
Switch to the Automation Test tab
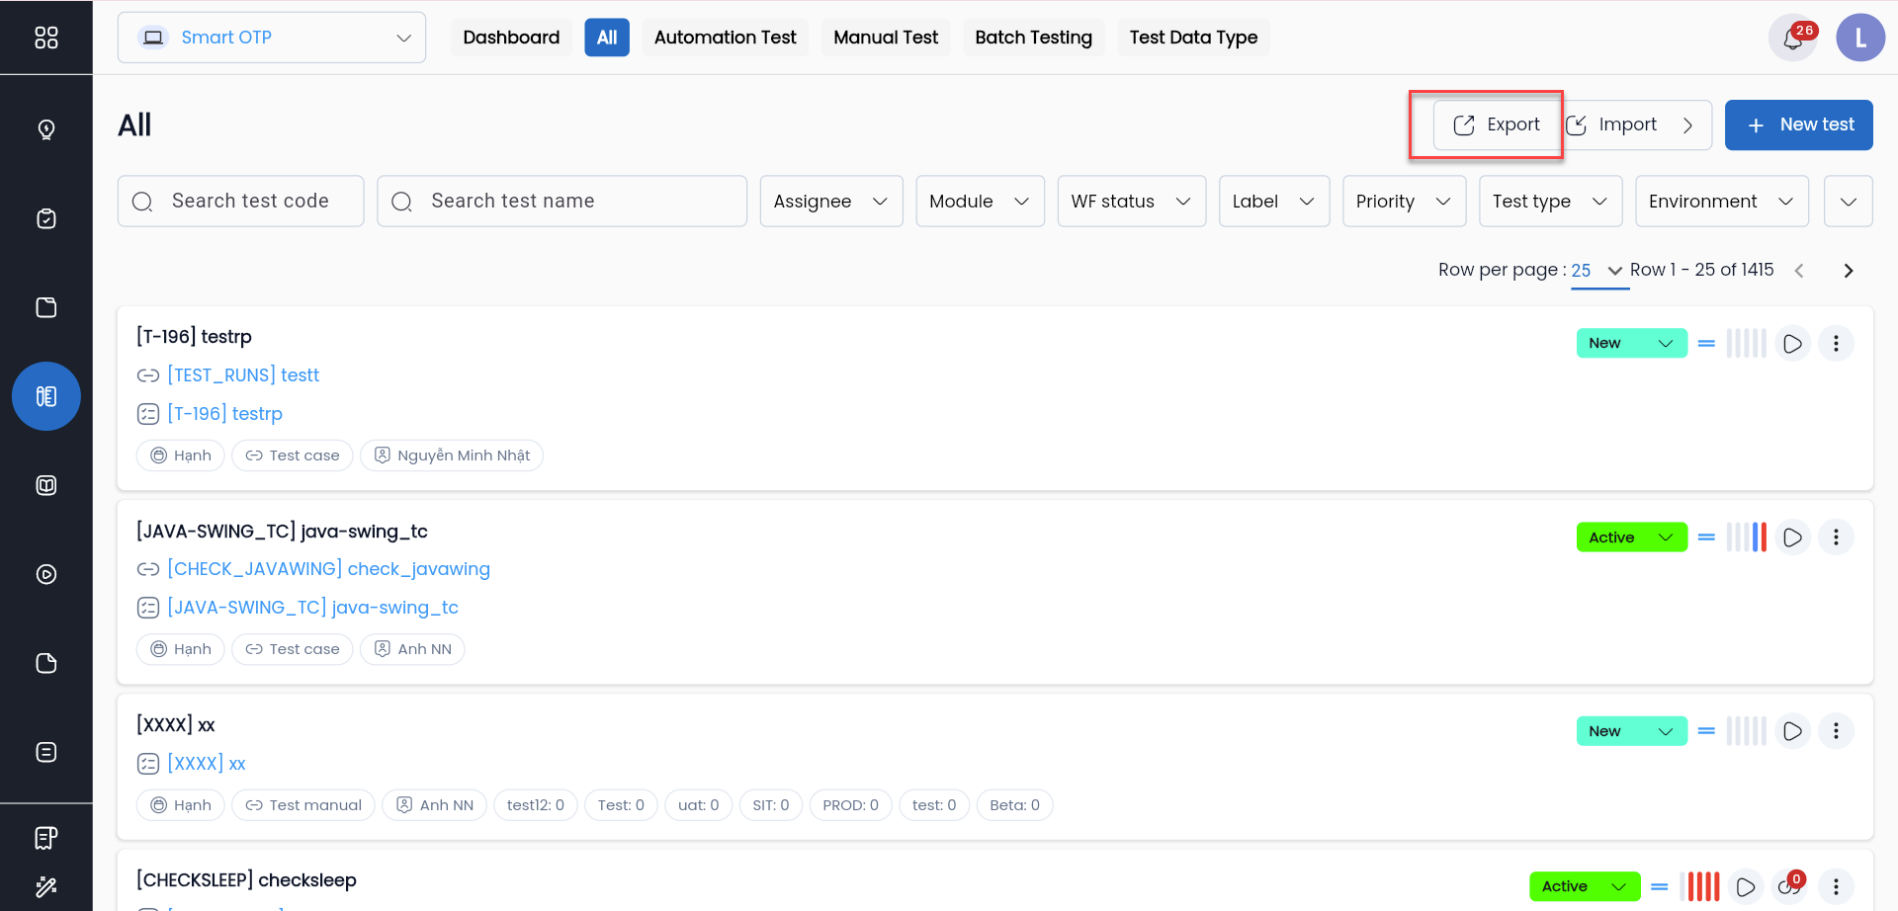click(x=725, y=38)
